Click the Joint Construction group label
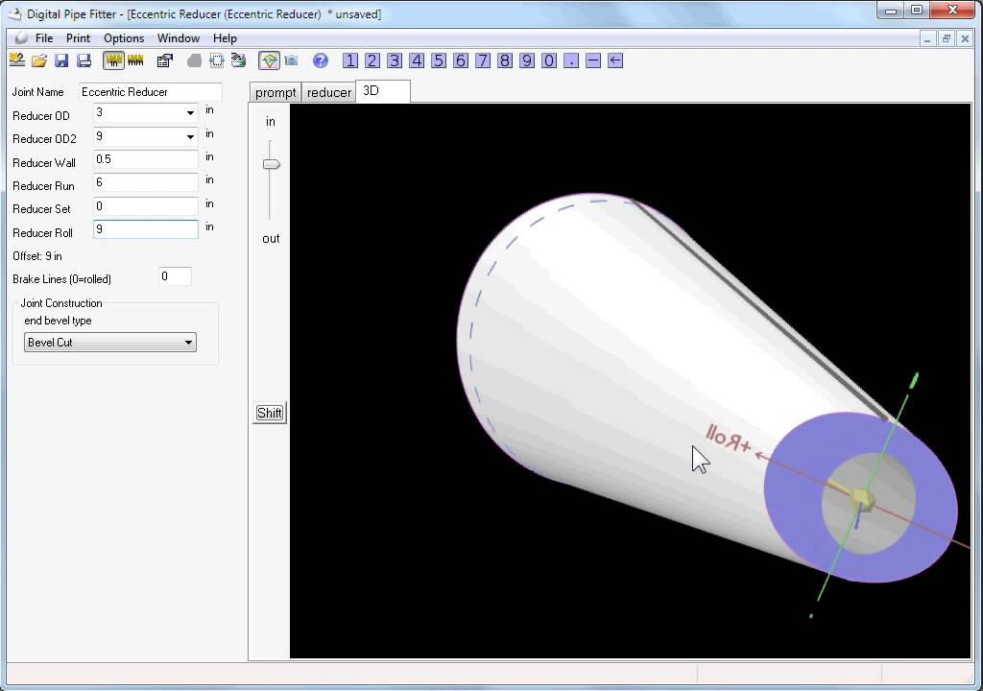 tap(61, 303)
